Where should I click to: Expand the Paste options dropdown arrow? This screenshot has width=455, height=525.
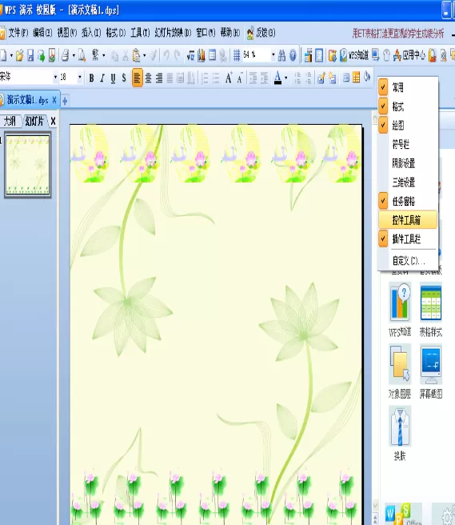click(x=144, y=55)
